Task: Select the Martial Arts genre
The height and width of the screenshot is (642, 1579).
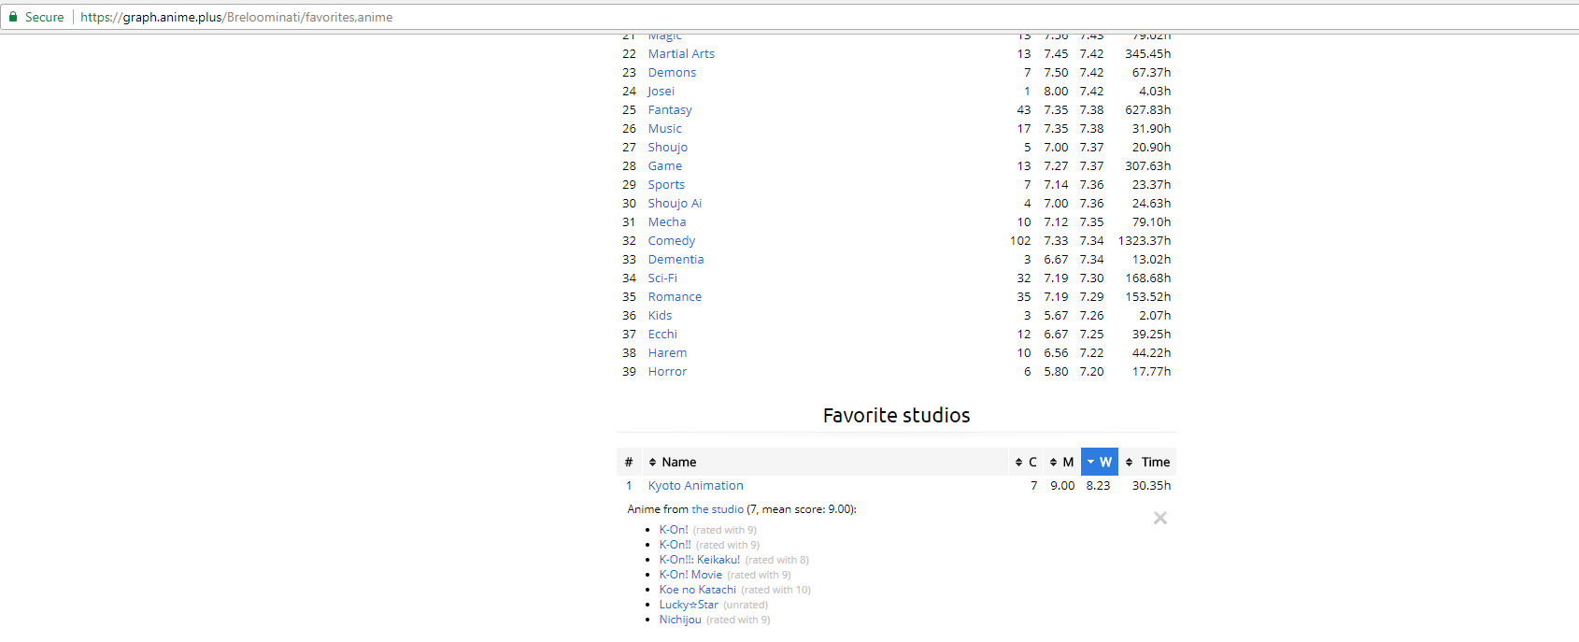Action: tap(681, 54)
